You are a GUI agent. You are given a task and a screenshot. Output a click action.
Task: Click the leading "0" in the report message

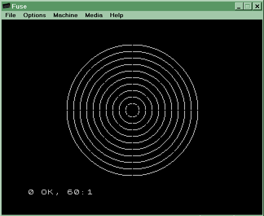[x=31, y=192]
